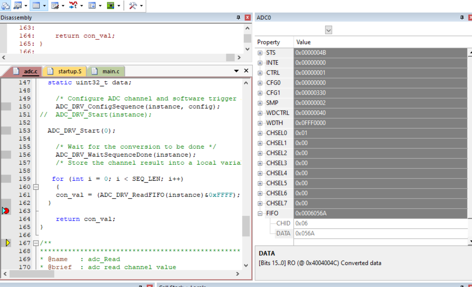This screenshot has width=472, height=287.
Task: Open the Serial Windows toolbar icon
Action: pos(55,5)
